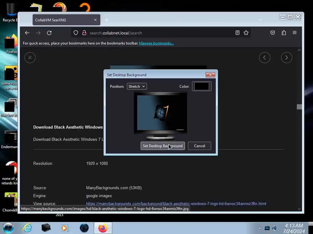Viewport: 313px width, 234px height.
Task: Close the Set Desktop Background dialog
Action: (x=210, y=75)
